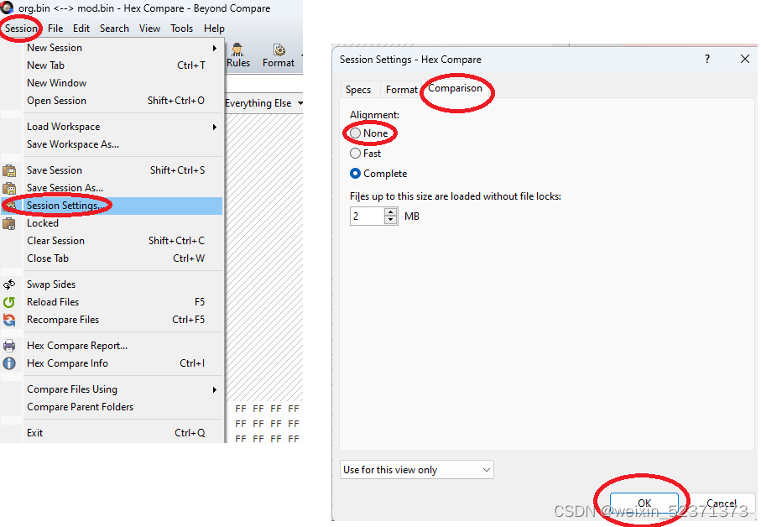
Task: Open the Help menu
Action: click(x=214, y=29)
